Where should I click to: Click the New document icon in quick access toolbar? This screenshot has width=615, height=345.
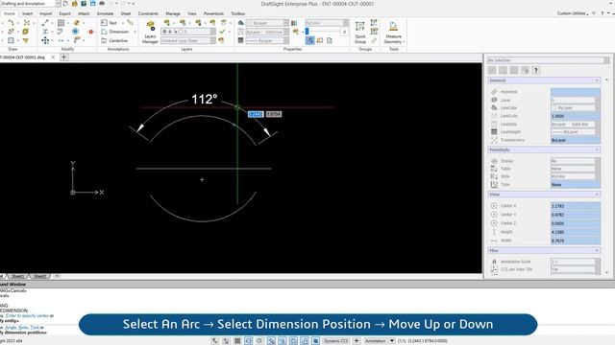[x=65, y=4]
